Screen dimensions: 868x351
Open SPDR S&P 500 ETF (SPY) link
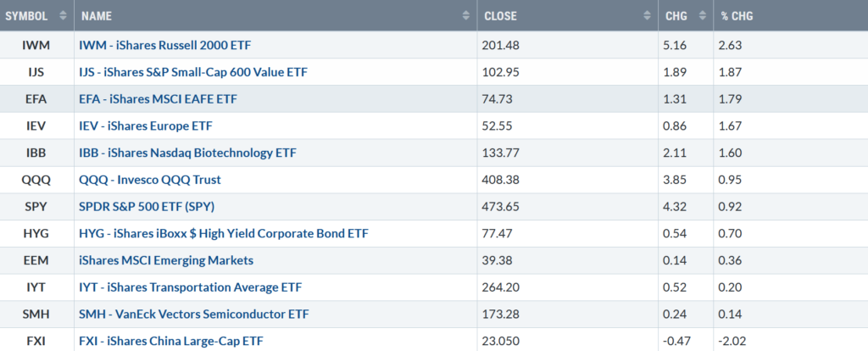[147, 207]
